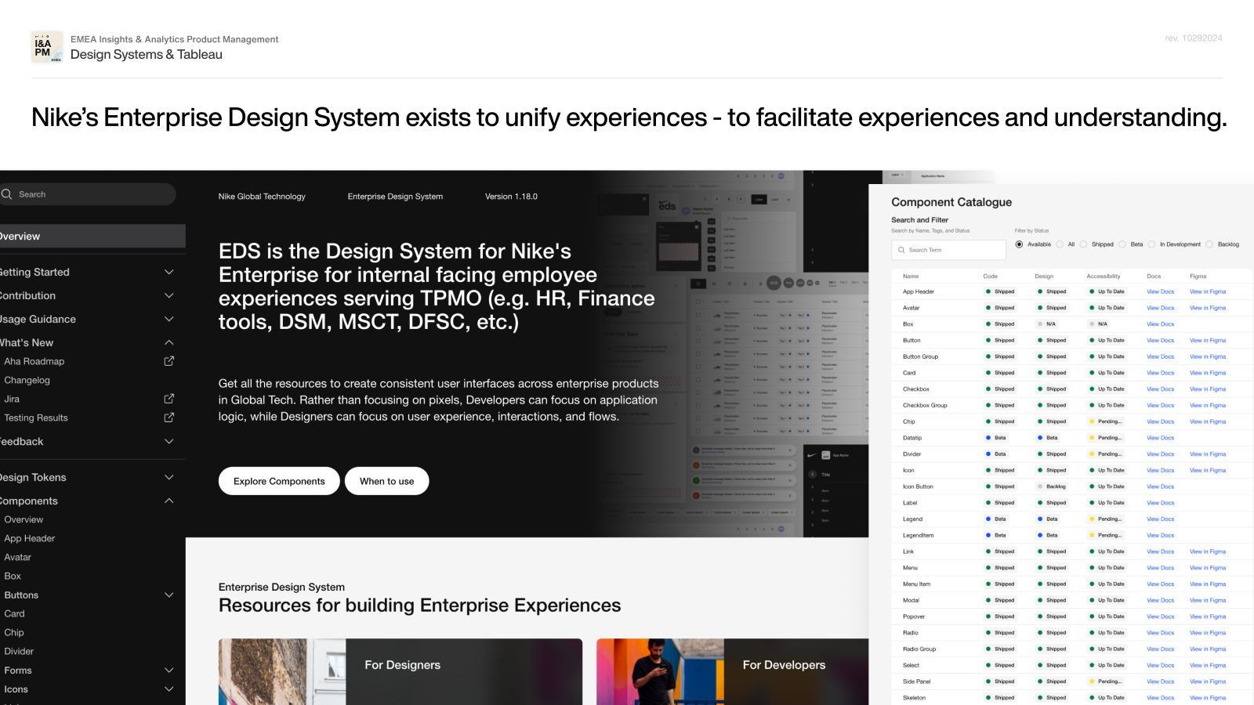Expand the Design Tokens section chevron
The height and width of the screenshot is (705, 1254).
click(169, 477)
